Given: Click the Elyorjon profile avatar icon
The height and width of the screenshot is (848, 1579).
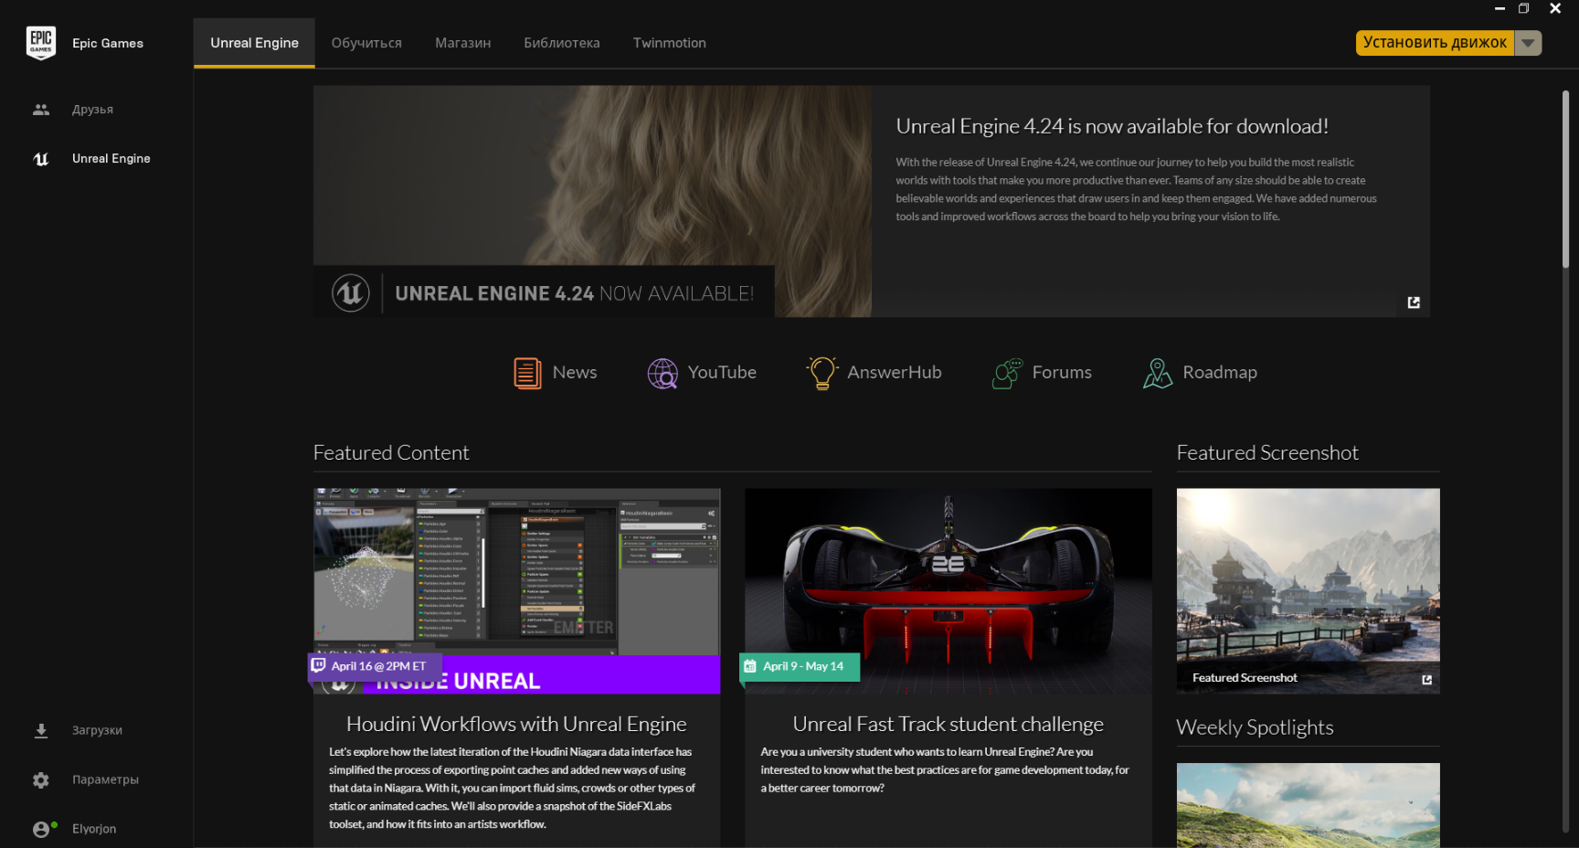Looking at the screenshot, I should pos(42,829).
